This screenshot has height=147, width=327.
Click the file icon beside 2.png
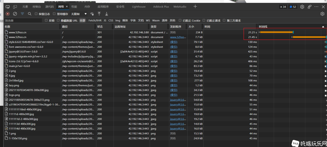coord(6,71)
